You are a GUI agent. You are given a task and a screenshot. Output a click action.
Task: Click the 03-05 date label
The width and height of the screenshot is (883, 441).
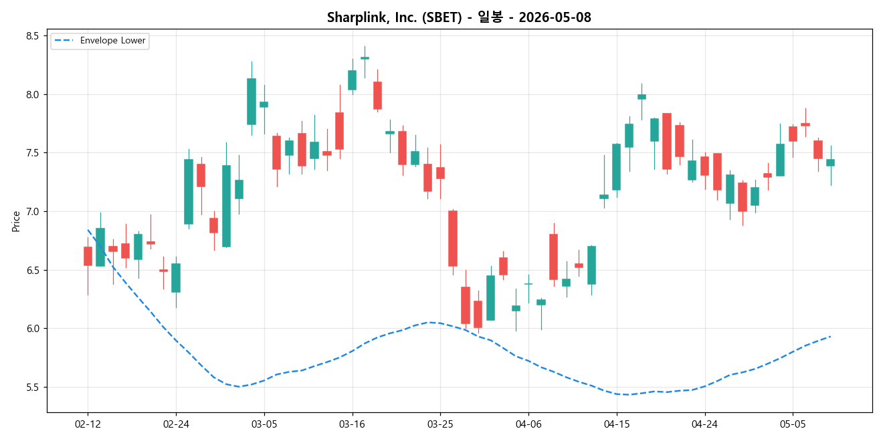point(264,424)
